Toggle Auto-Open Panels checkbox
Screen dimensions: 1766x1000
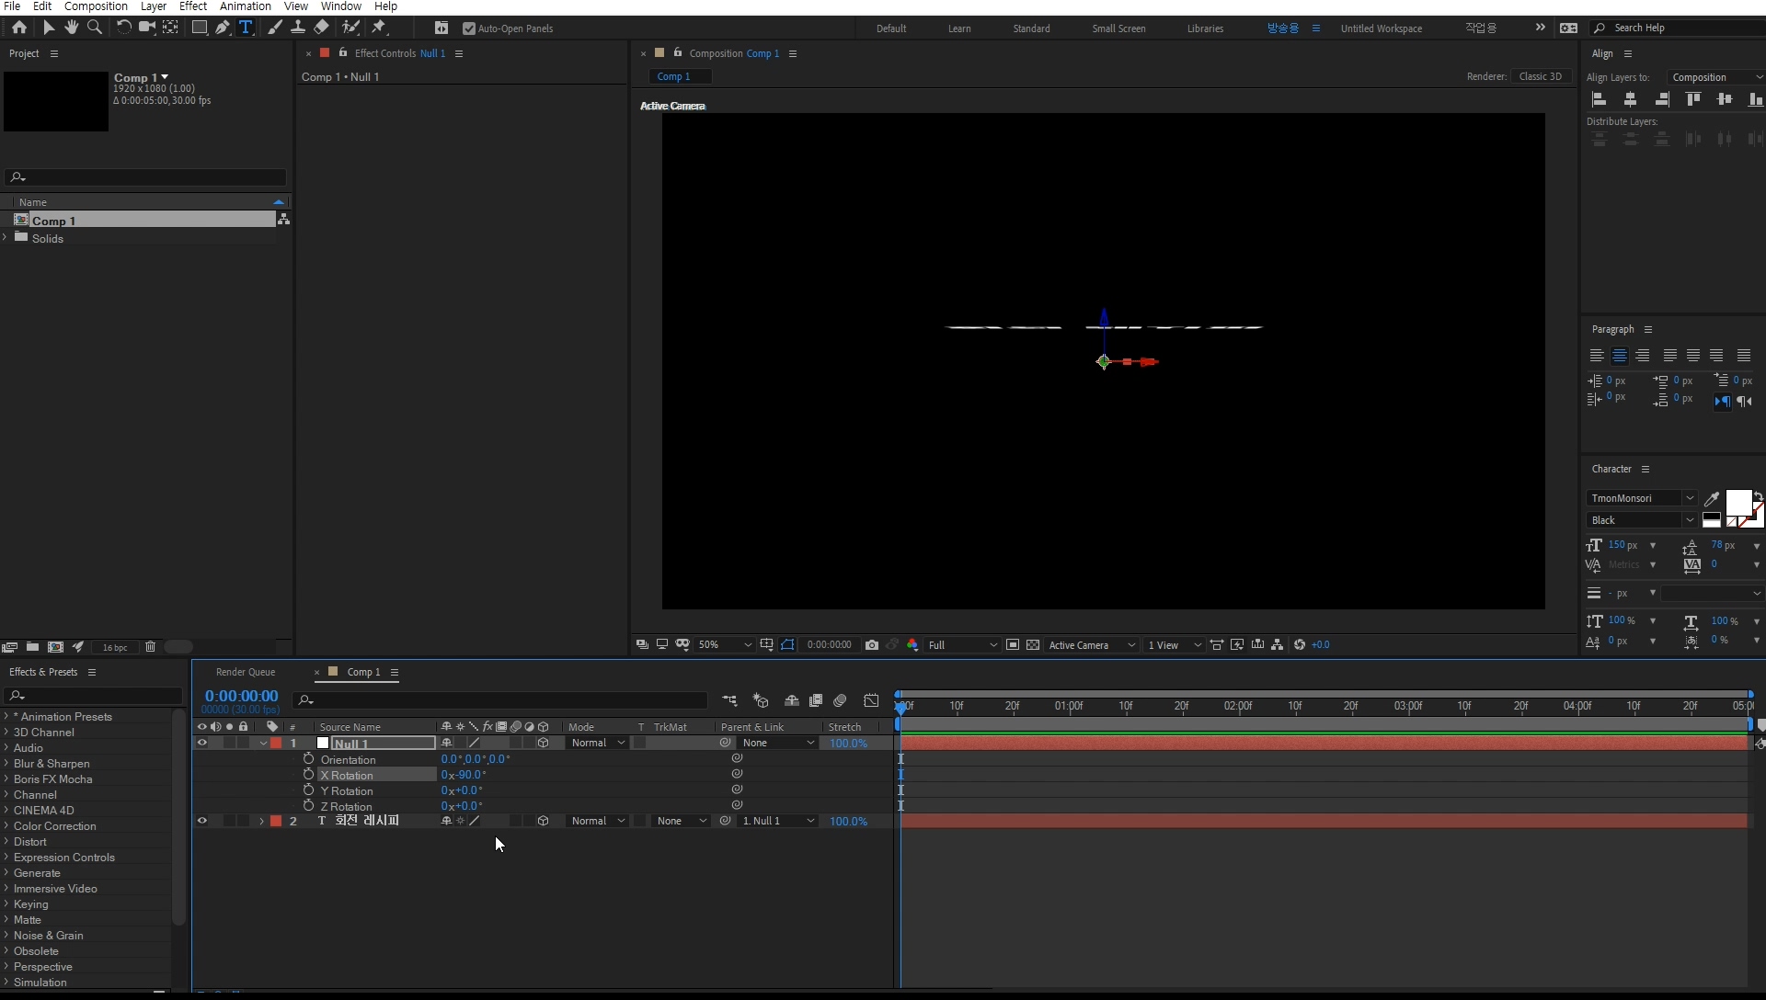[x=469, y=28]
